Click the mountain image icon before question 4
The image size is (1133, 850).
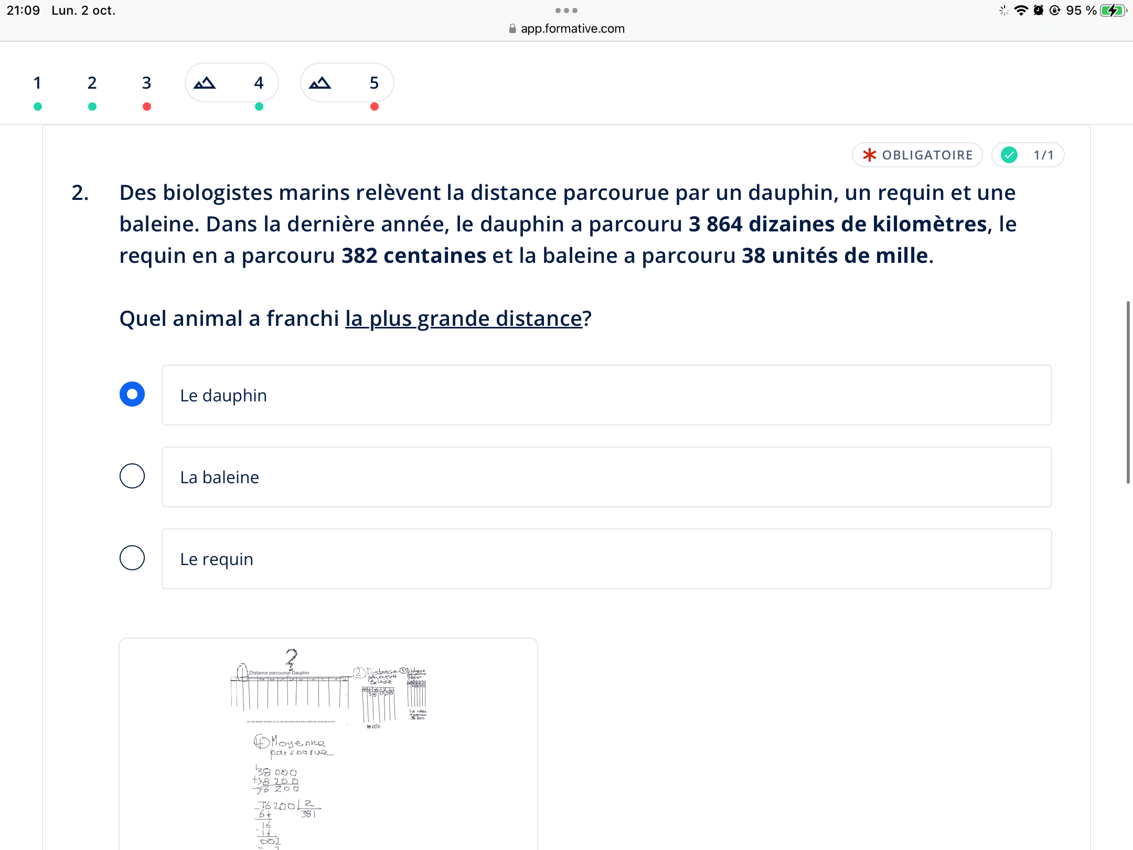[205, 83]
